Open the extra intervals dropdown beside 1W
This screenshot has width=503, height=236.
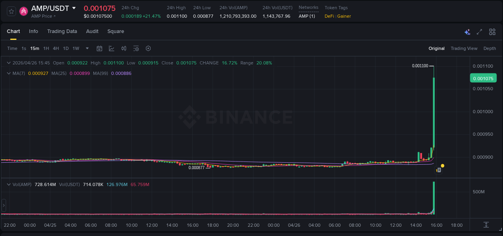click(87, 48)
